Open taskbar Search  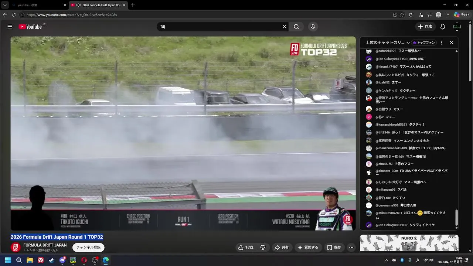[19, 260]
